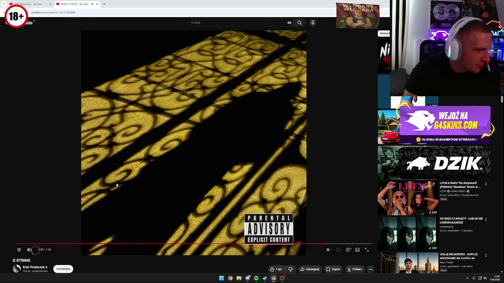
Task: Start voice search with microphone icon
Action: [313, 22]
